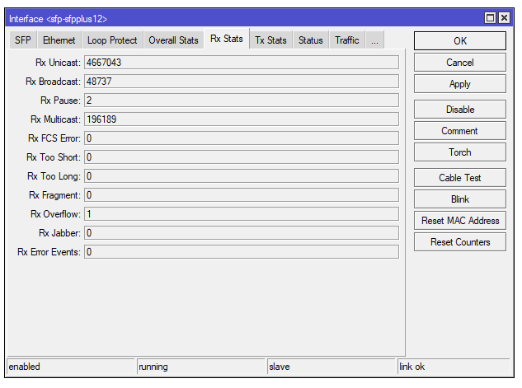522x388 pixels.
Task: Click Reset MAC Address
Action: pyautogui.click(x=460, y=221)
